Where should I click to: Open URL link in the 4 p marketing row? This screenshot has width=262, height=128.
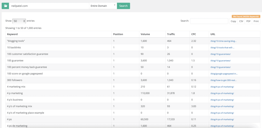(x=222, y=93)
